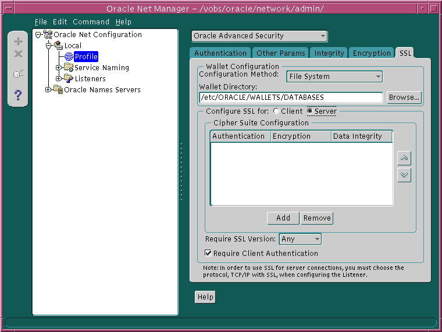
Task: Switch to the Integrity tab
Action: (x=329, y=53)
